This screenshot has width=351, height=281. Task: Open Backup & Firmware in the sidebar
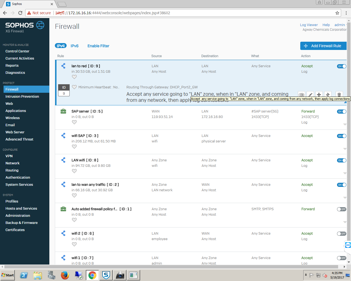click(21, 223)
